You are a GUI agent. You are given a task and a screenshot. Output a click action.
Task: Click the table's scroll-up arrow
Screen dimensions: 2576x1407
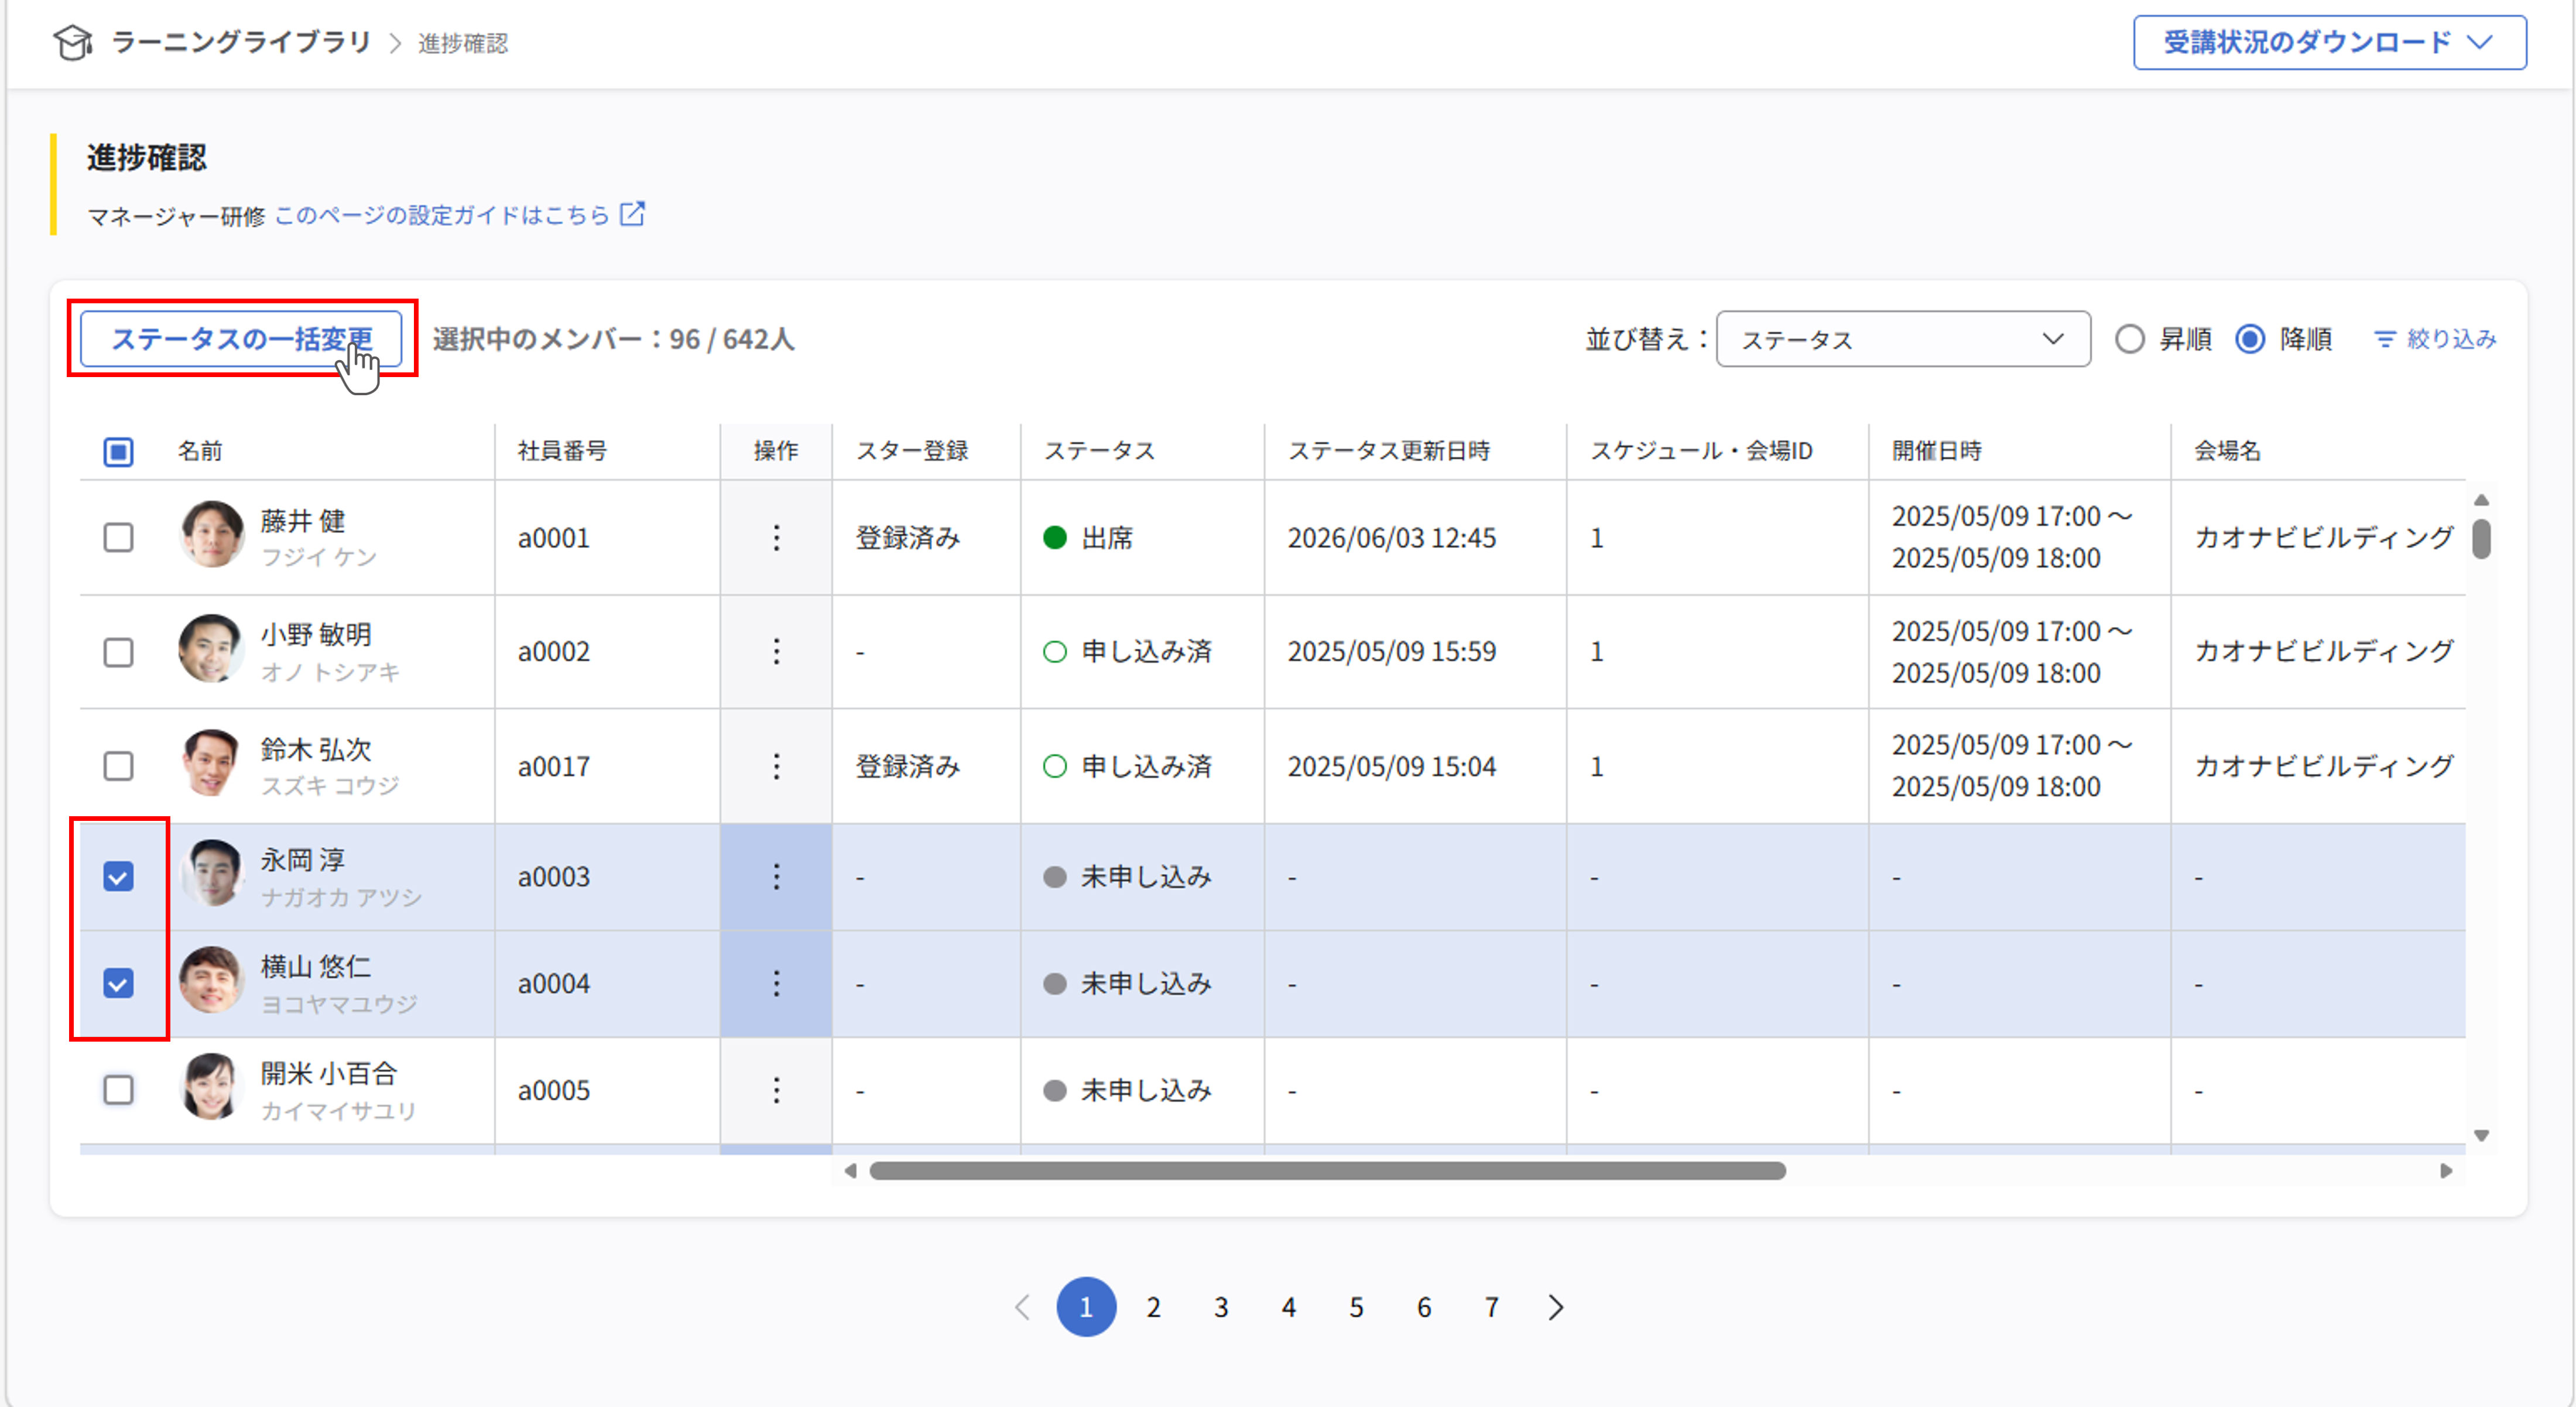[x=2481, y=500]
